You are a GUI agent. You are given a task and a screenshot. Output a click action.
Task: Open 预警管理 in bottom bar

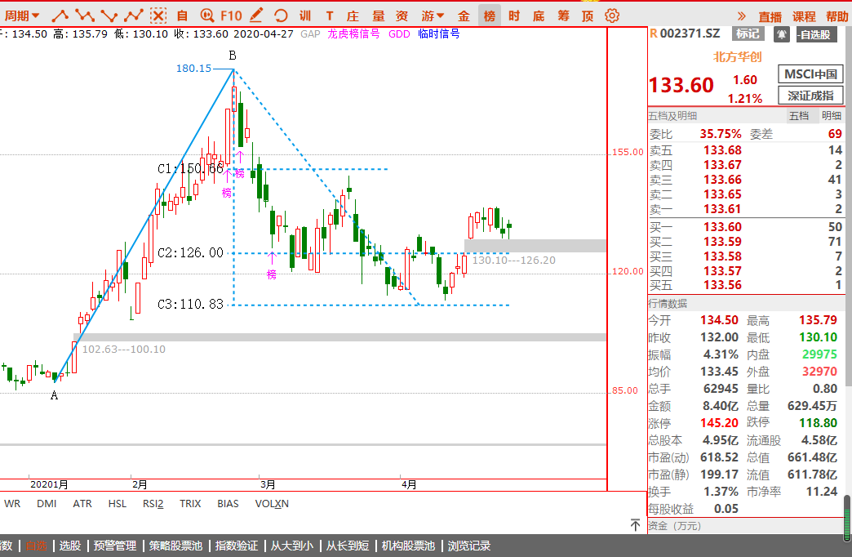[x=114, y=546]
